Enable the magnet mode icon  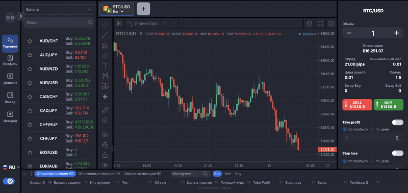[x=105, y=135]
